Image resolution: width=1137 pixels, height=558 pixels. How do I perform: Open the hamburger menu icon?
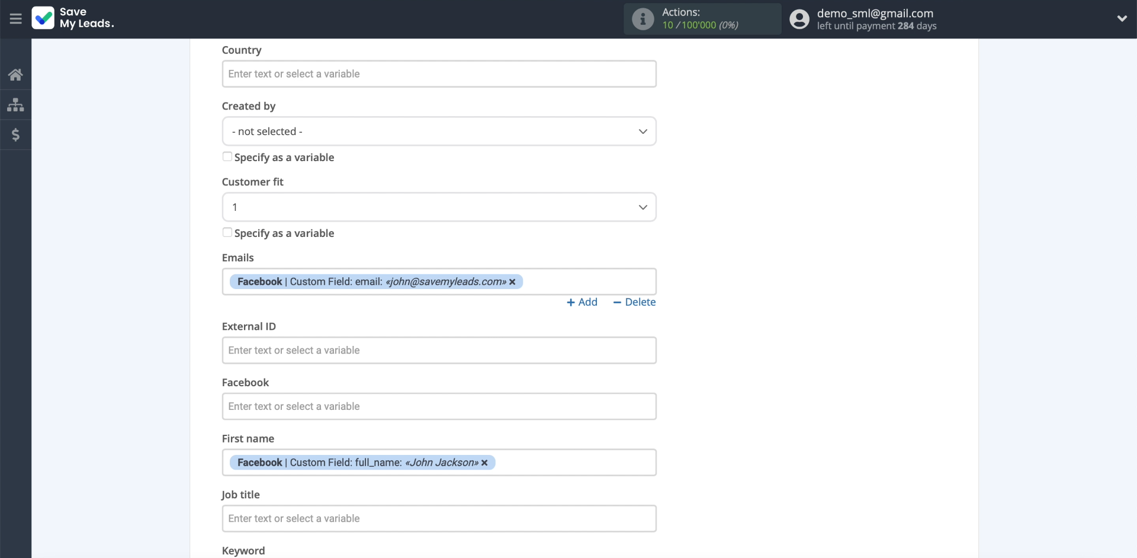[15, 19]
